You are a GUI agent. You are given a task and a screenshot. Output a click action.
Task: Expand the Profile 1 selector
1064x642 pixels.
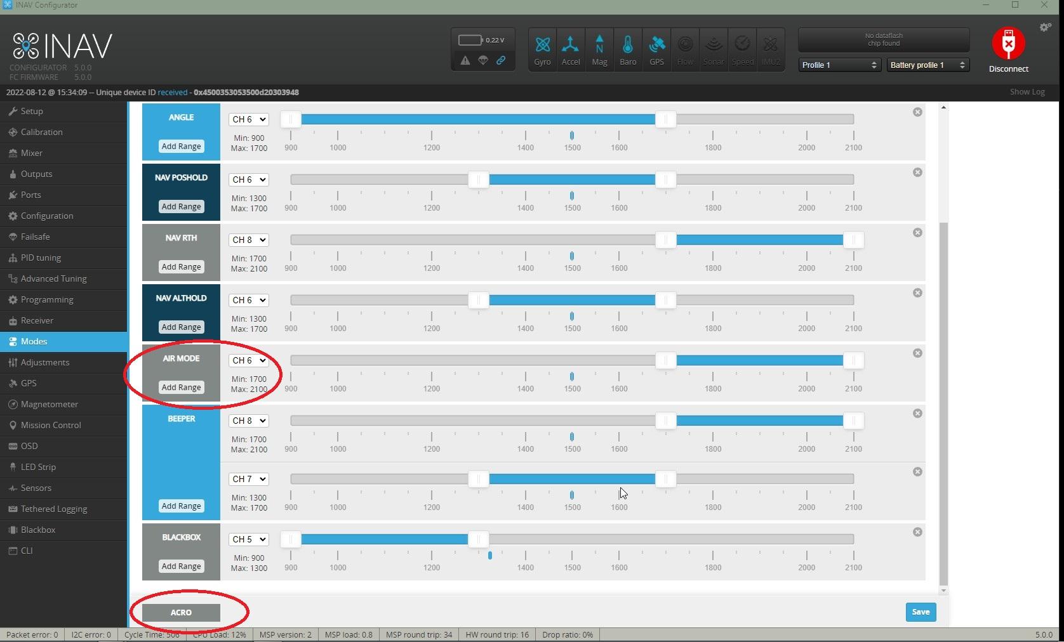(839, 65)
